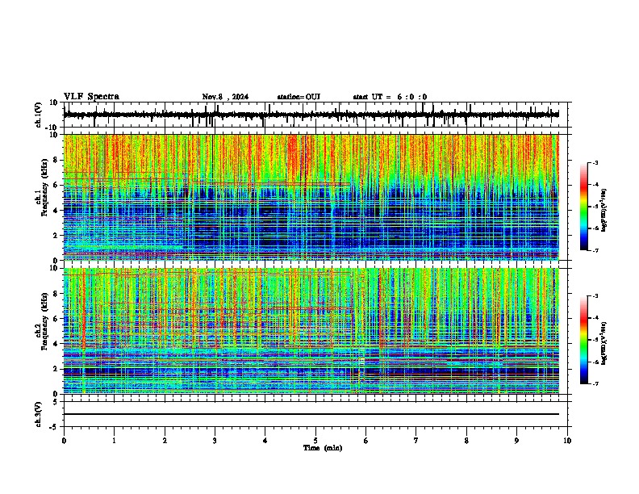The height and width of the screenshot is (494, 639).
Task: Click the time axis tick label "2"
Action: click(x=165, y=441)
